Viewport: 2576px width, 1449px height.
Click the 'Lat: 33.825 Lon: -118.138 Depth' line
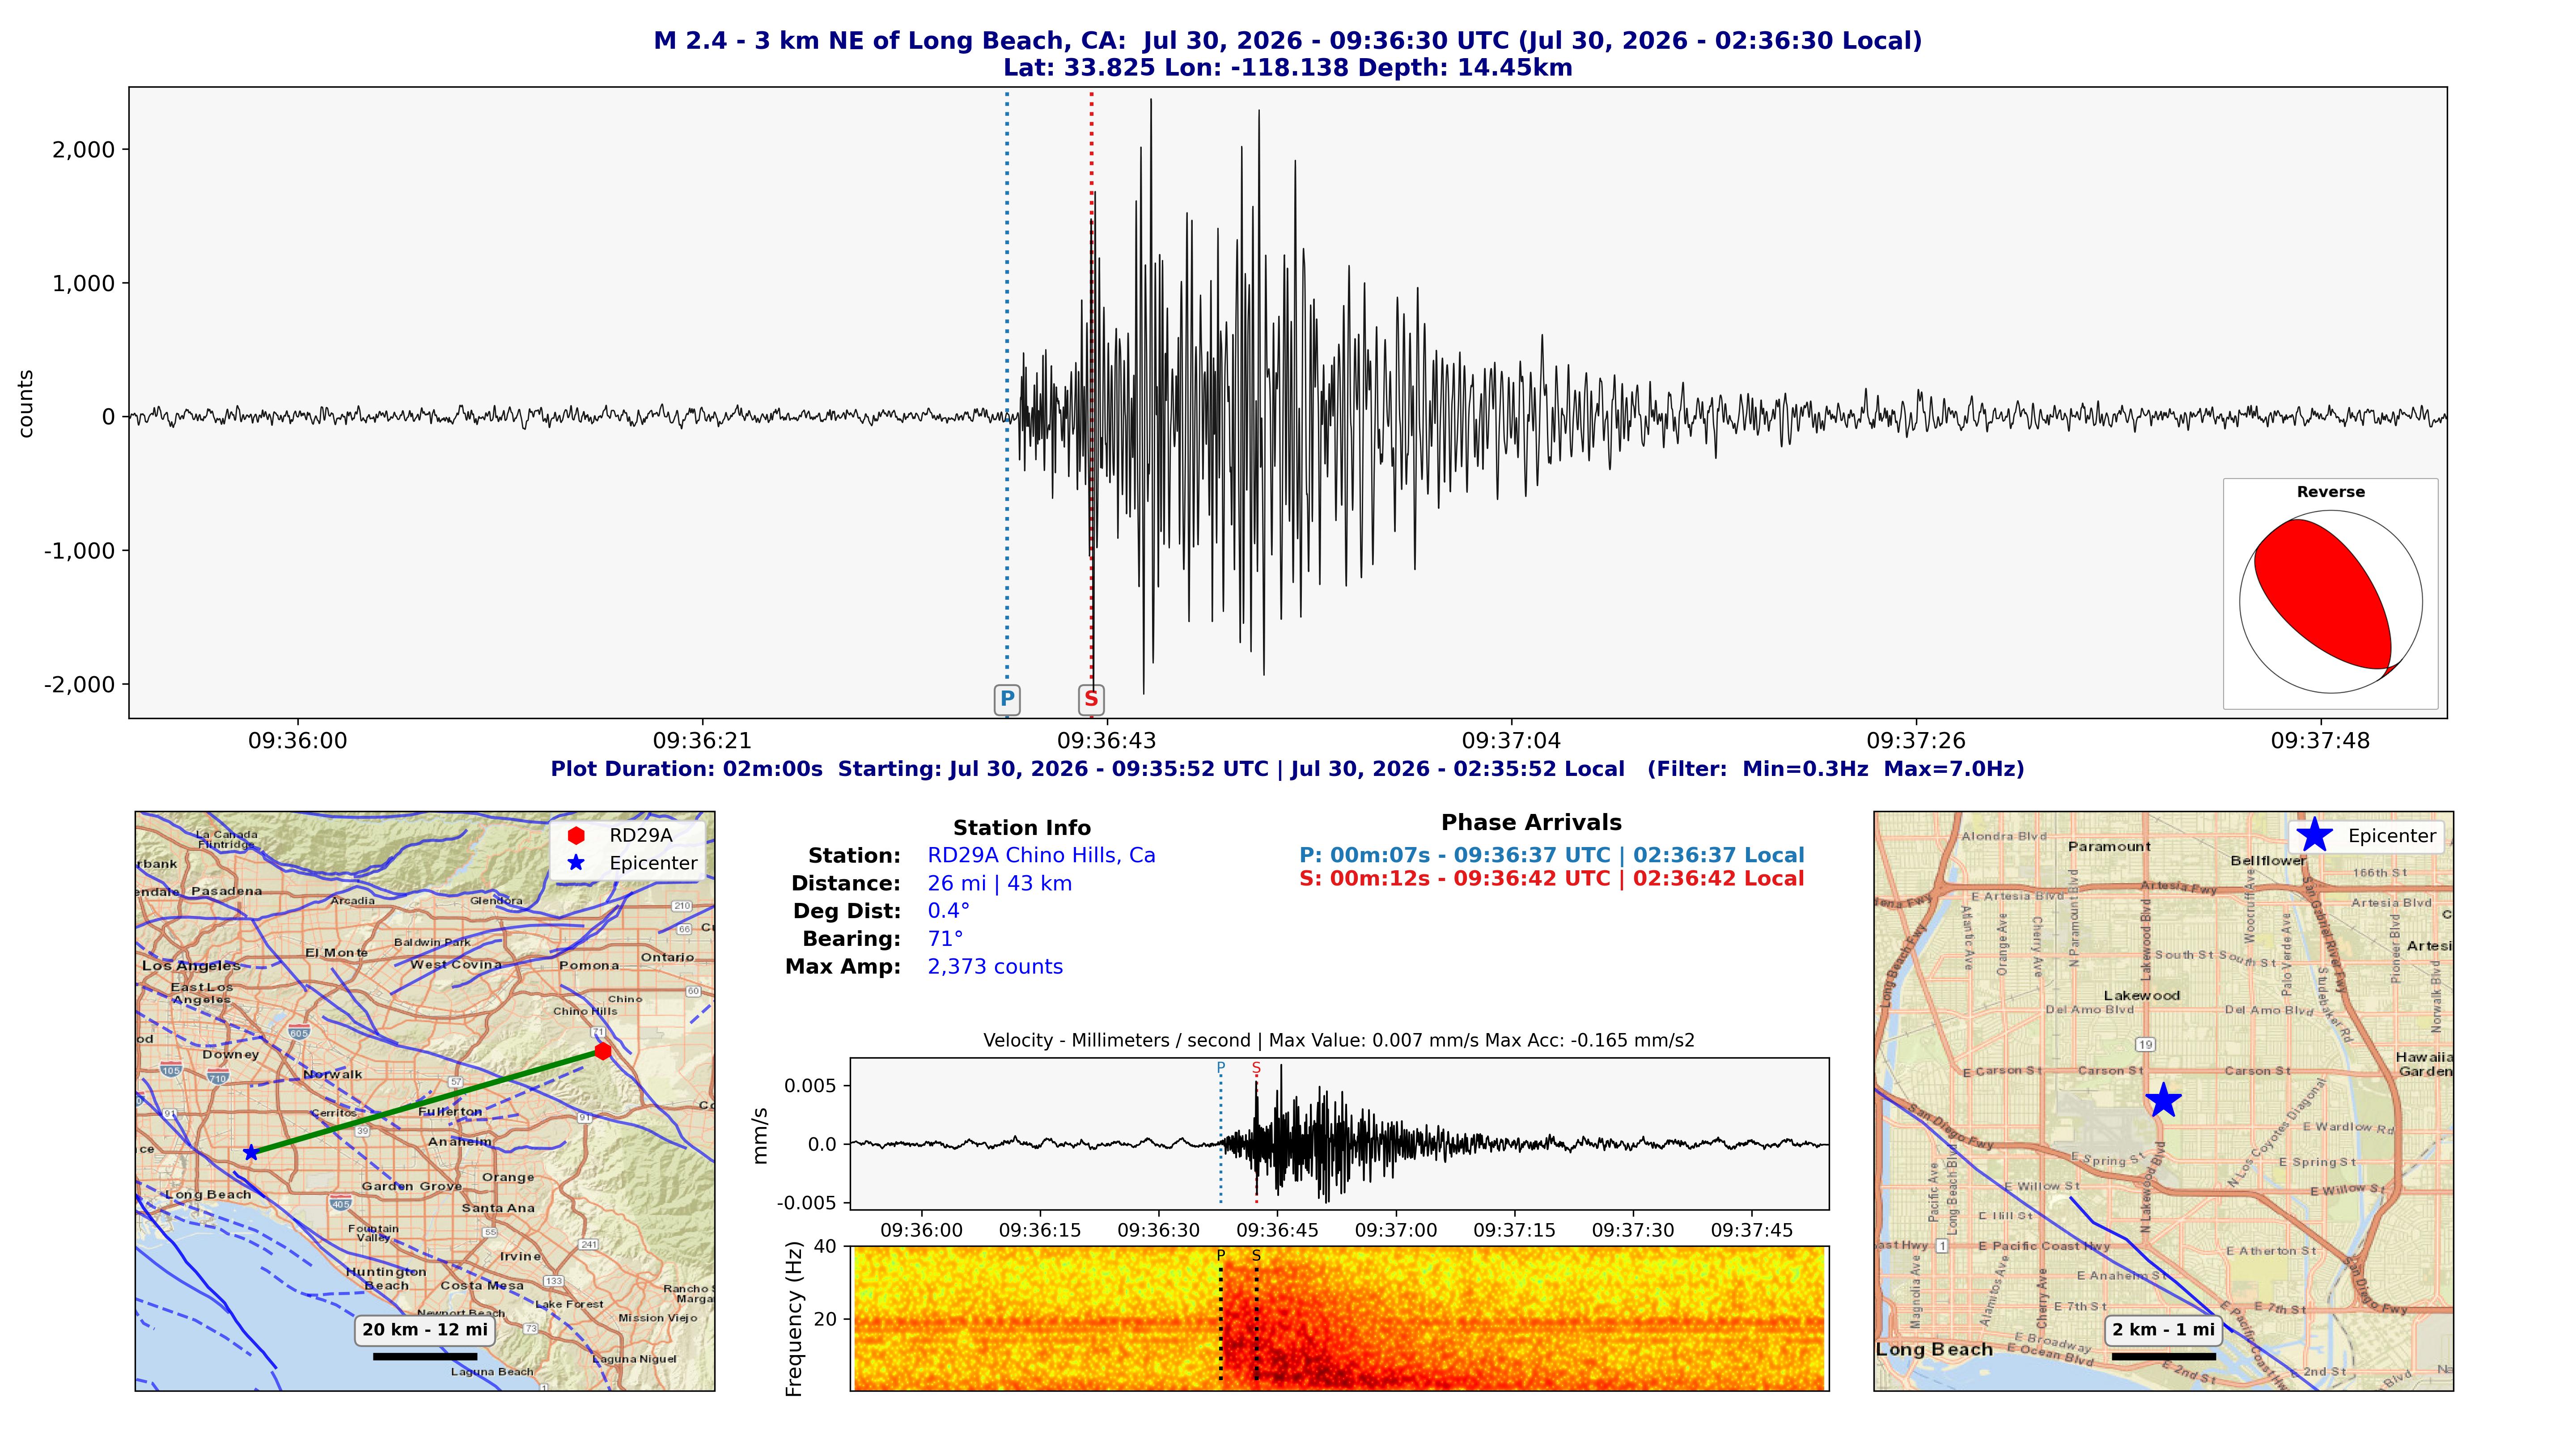tap(1288, 68)
